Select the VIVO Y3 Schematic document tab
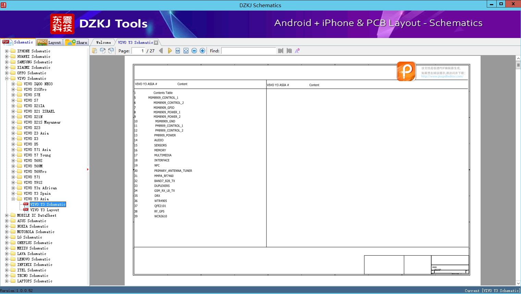 point(135,42)
